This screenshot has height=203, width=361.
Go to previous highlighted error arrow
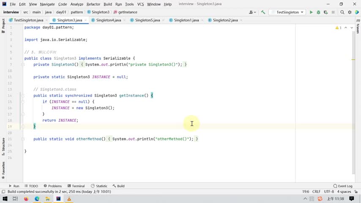click(346, 27)
